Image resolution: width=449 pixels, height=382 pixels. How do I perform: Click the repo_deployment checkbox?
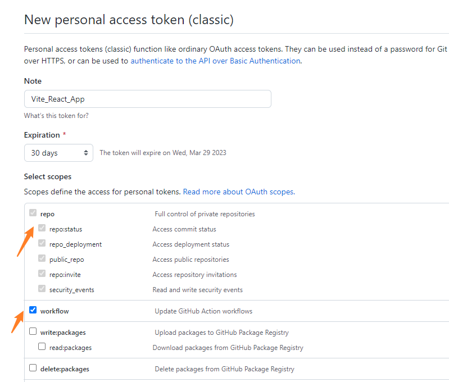tap(42, 243)
